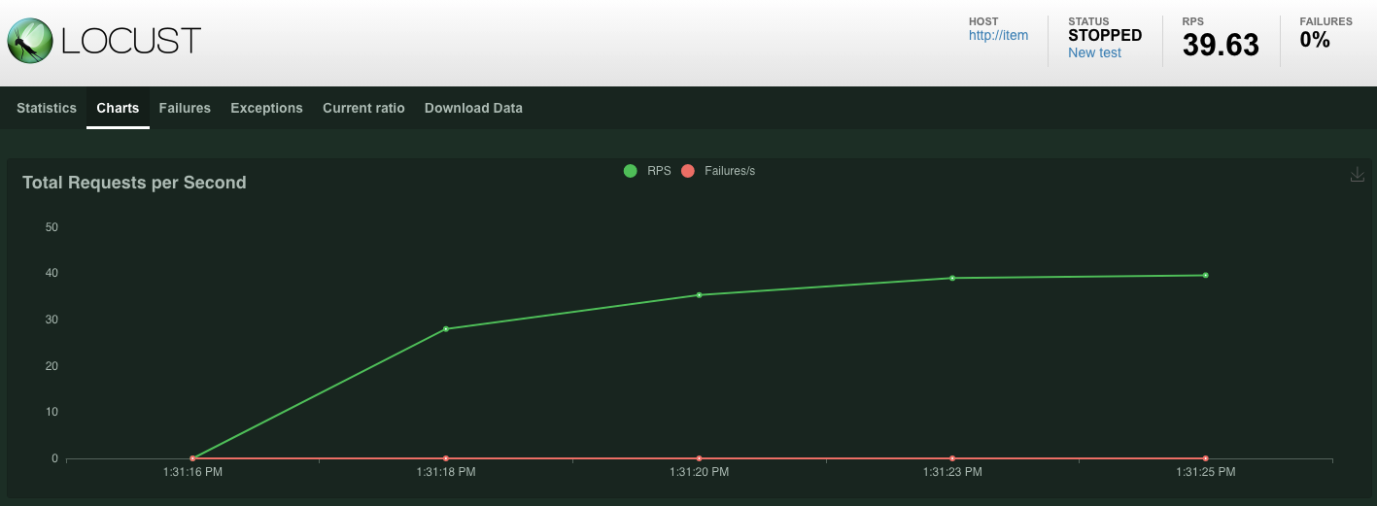Open the Download Data tab

(473, 108)
